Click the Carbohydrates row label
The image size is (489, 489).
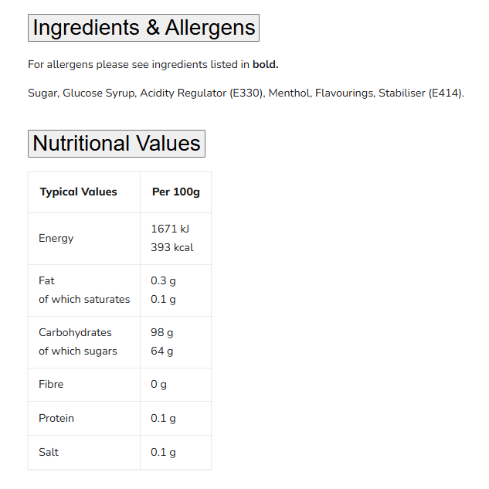click(75, 332)
